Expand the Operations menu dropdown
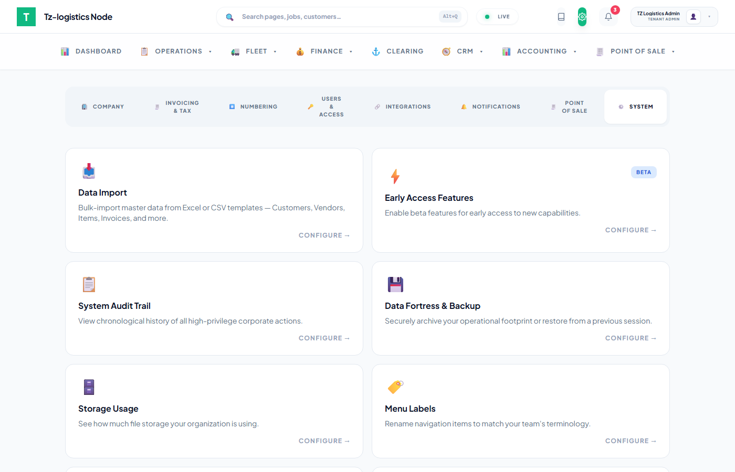The height and width of the screenshot is (472, 735). click(x=210, y=52)
